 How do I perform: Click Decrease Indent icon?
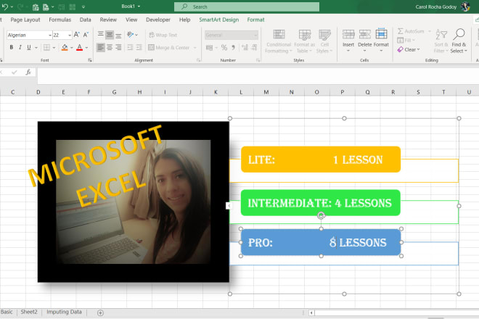(130, 47)
